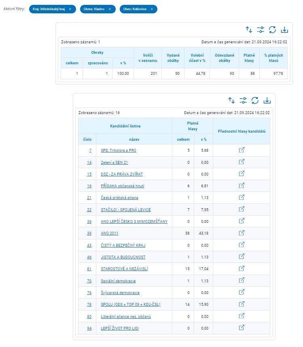The image size is (303, 347).
Task: Open column settings icon in the candidate list panel
Action: [243, 100]
